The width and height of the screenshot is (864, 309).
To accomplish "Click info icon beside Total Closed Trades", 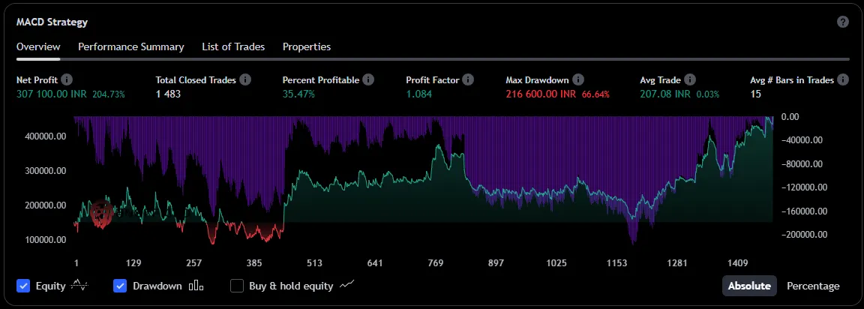I will click(244, 79).
